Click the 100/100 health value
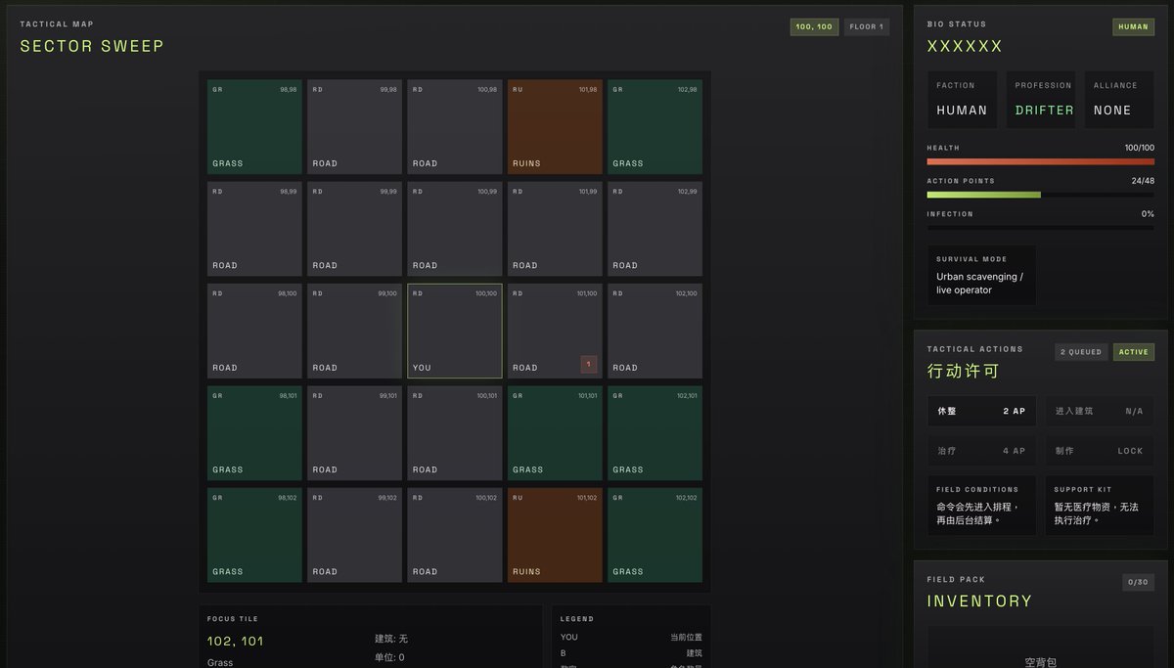The width and height of the screenshot is (1174, 668). (1140, 148)
